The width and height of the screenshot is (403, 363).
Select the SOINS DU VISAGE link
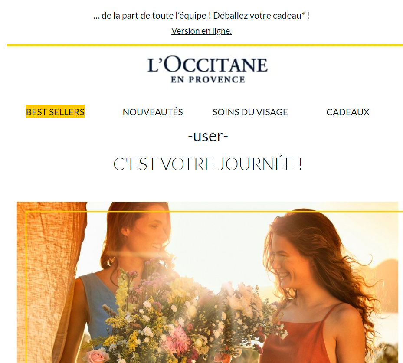[250, 112]
